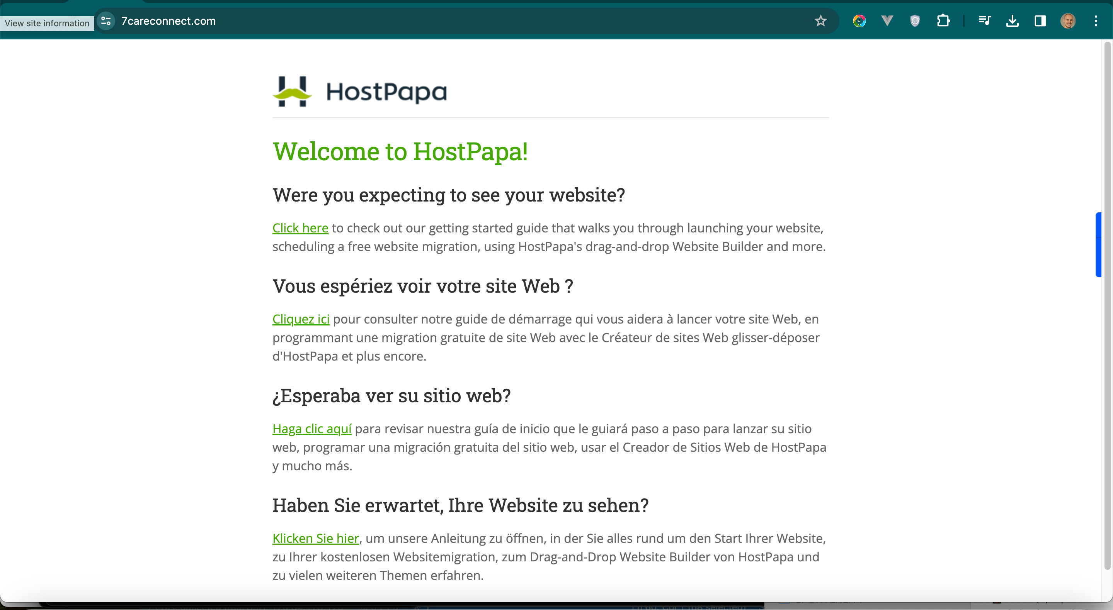Open the Spanish 'Haga clic aquí' link

click(312, 429)
